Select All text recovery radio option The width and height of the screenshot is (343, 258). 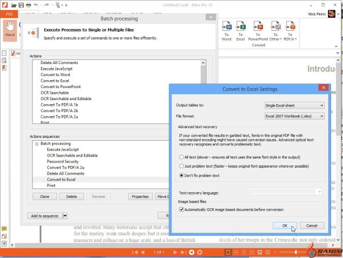click(x=181, y=157)
